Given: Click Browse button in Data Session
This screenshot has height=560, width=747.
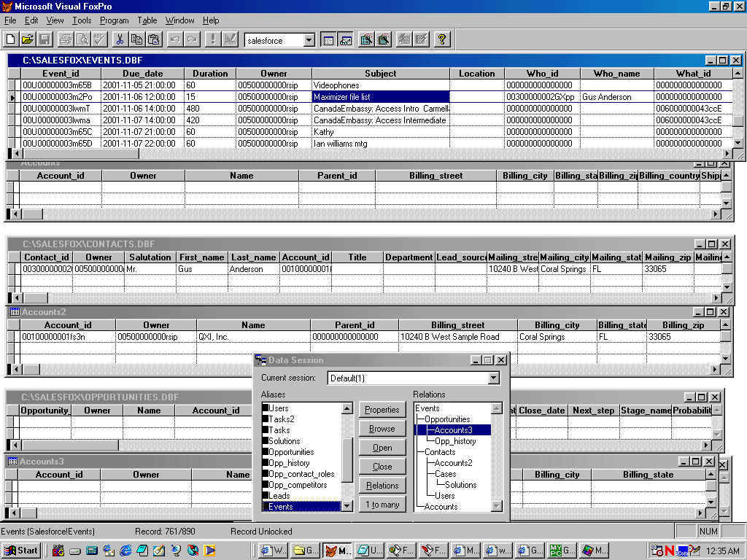Looking at the screenshot, I should click(x=382, y=429).
